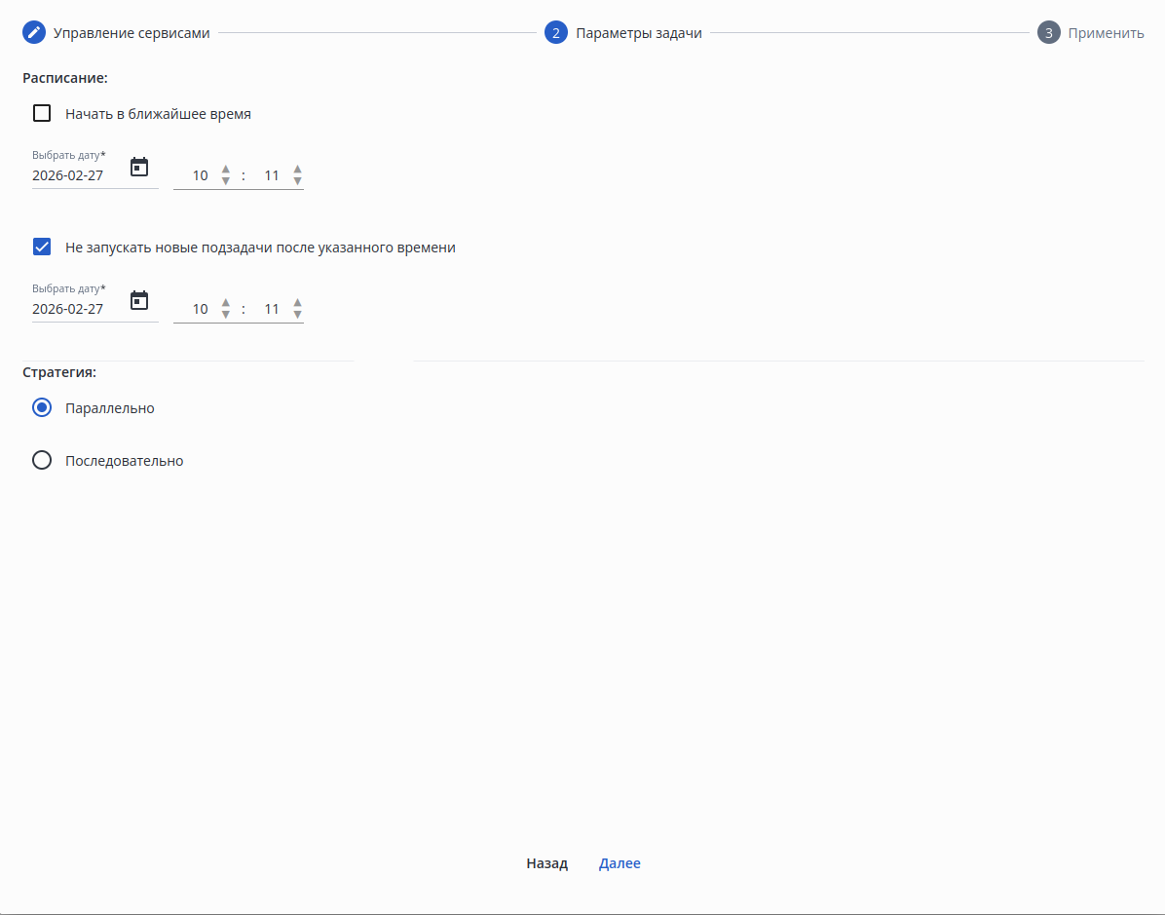Click the Назад button

546,863
